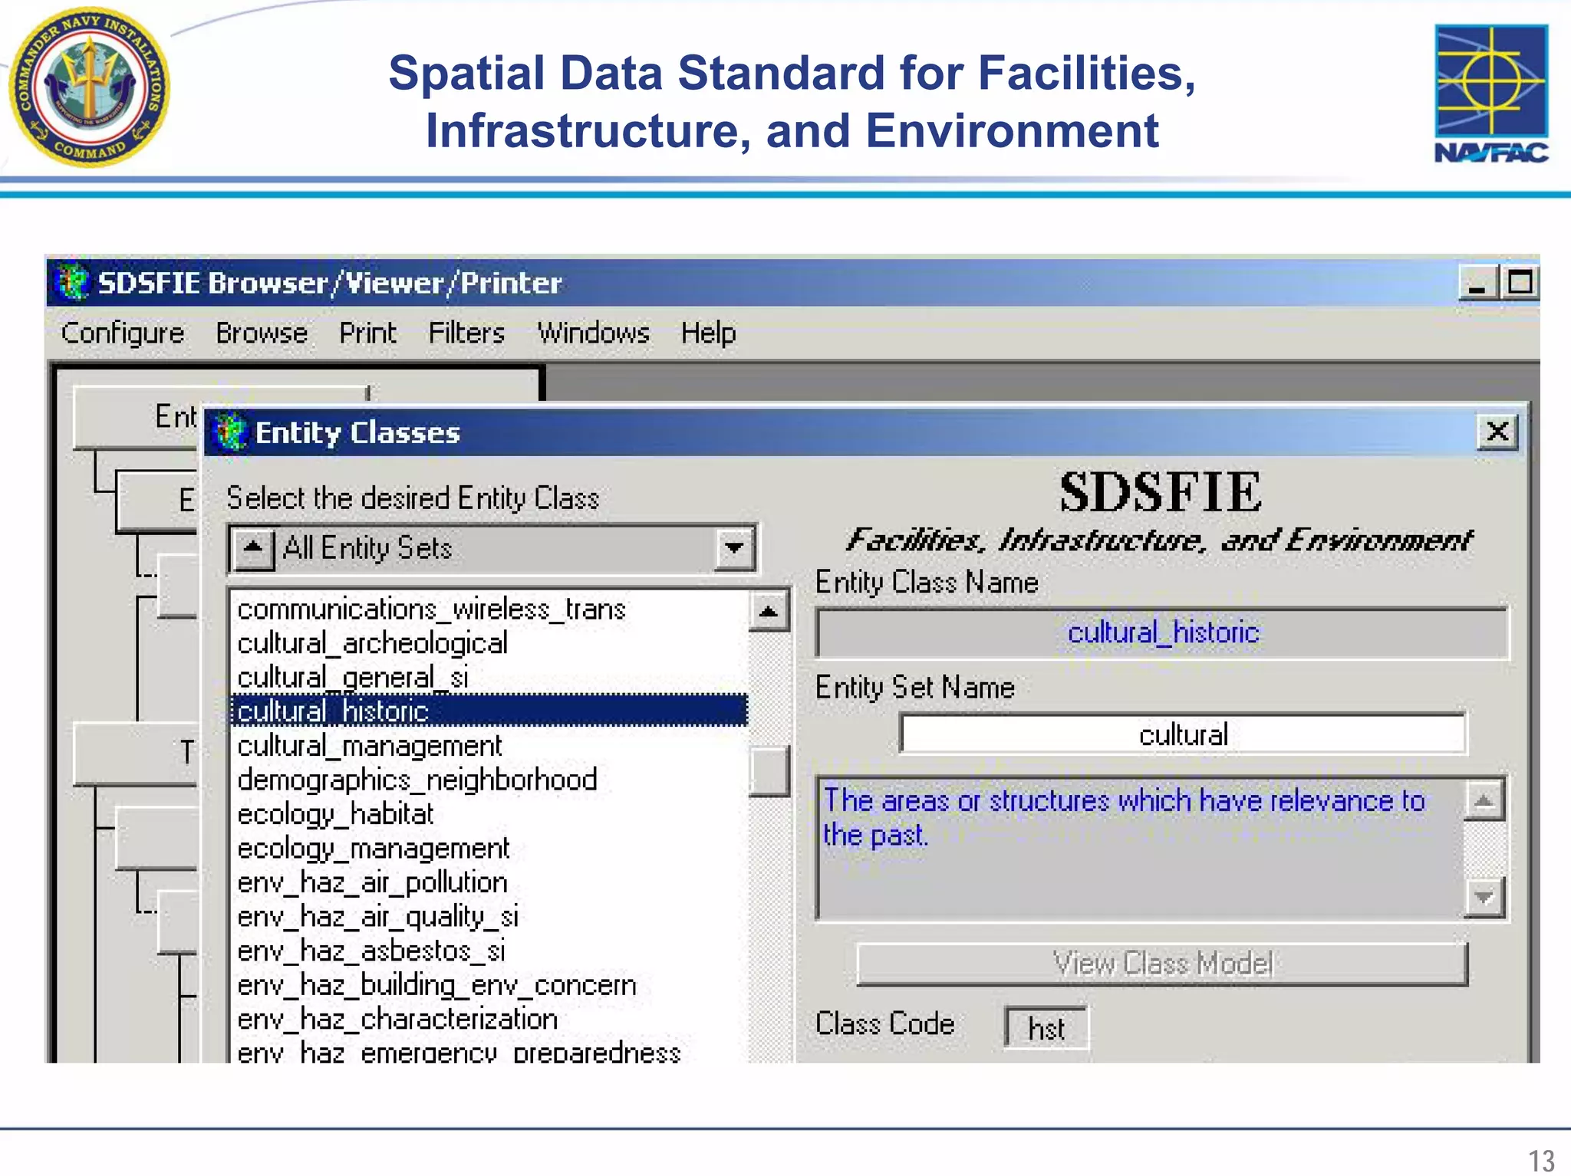Click the Entity Class Name field
The image size is (1571, 1176).
click(x=1162, y=633)
